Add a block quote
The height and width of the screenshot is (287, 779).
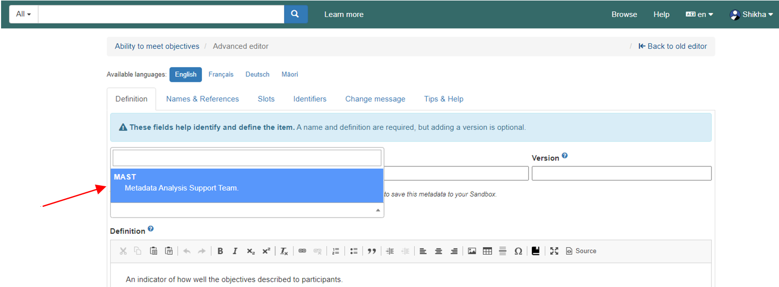(x=372, y=251)
